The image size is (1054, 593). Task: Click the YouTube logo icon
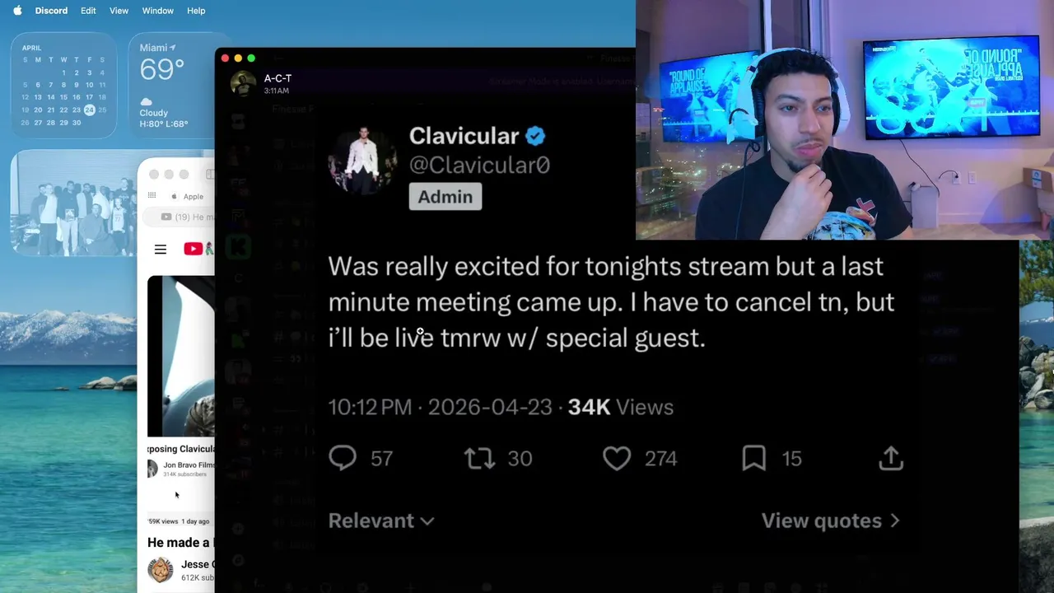point(194,249)
